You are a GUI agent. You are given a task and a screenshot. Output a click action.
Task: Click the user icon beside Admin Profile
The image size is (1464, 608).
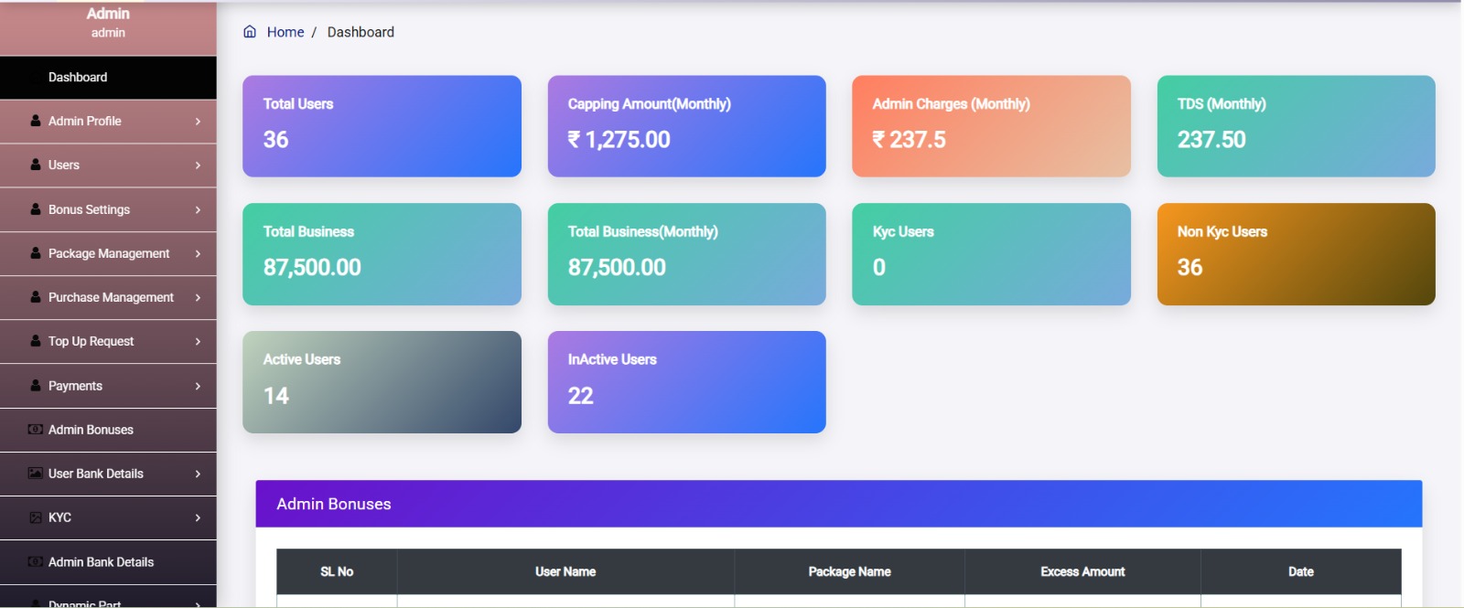36,121
